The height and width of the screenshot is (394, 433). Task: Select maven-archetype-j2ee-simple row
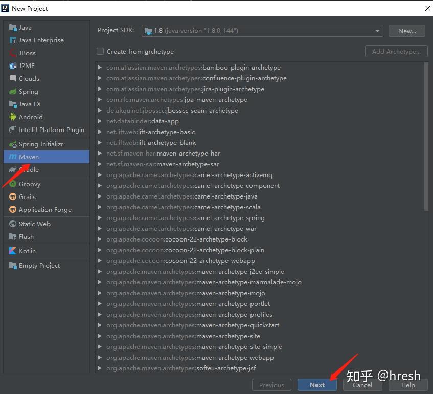click(x=261, y=272)
